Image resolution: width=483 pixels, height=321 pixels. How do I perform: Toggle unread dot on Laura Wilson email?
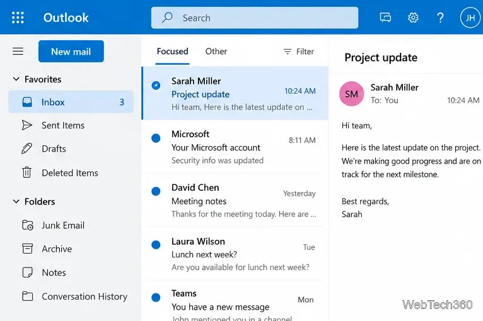point(156,245)
